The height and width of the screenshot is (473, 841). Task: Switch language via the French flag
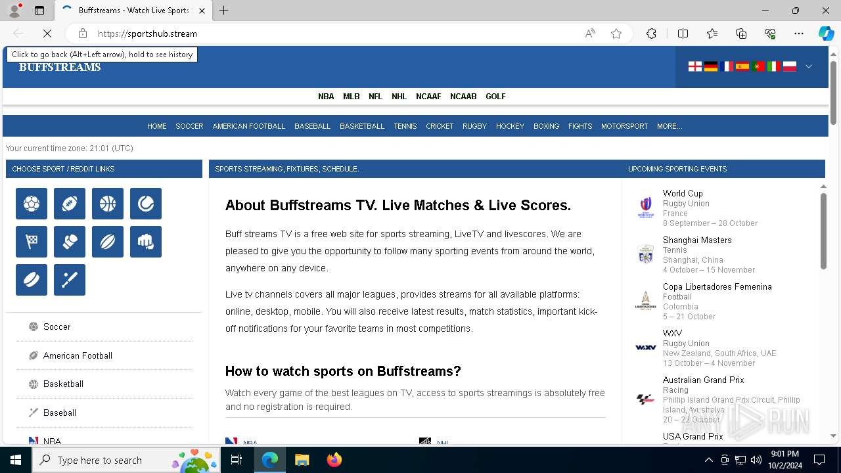coord(727,66)
